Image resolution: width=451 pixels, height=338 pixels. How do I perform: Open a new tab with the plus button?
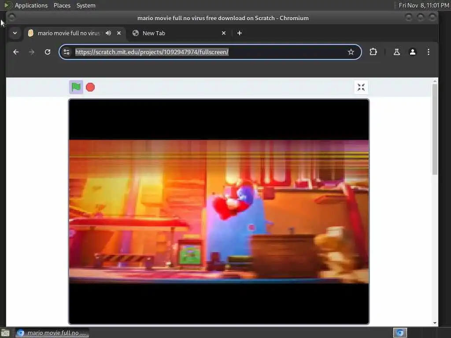(x=239, y=33)
